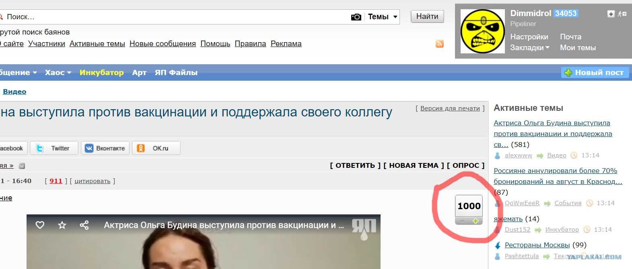Image resolution: width=632 pixels, height=269 pixels.
Task: Expand the Закладки dropdown
Action: tap(529, 47)
